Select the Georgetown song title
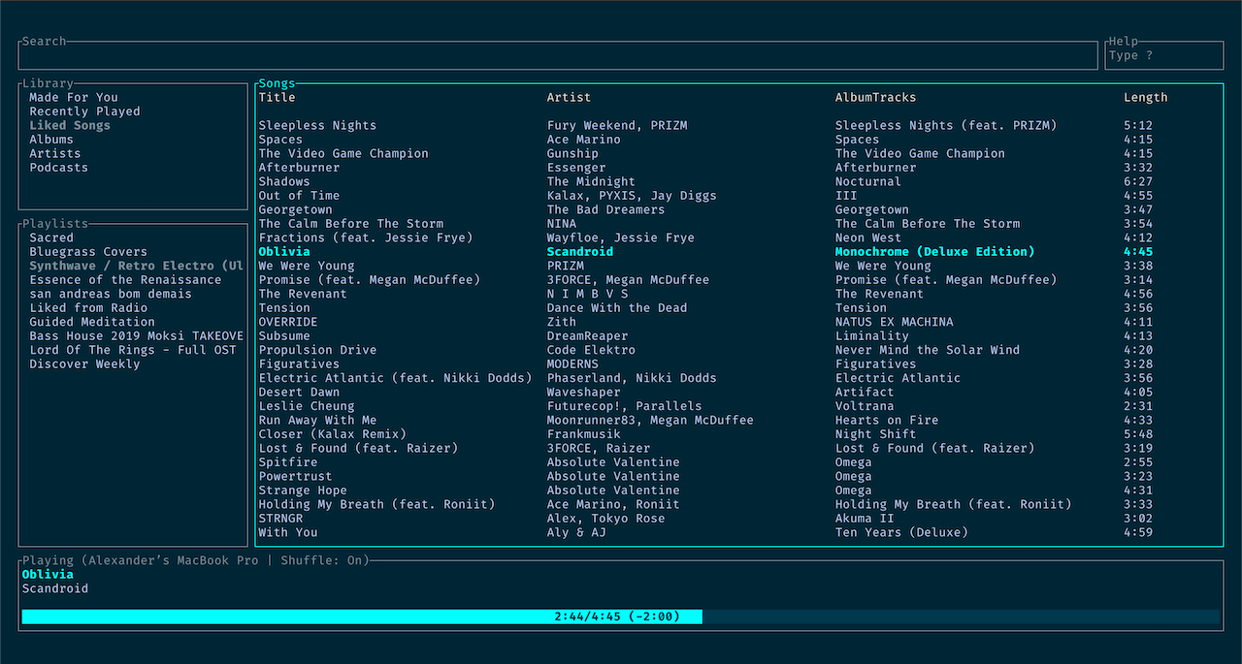Image resolution: width=1242 pixels, height=664 pixels. [x=296, y=209]
